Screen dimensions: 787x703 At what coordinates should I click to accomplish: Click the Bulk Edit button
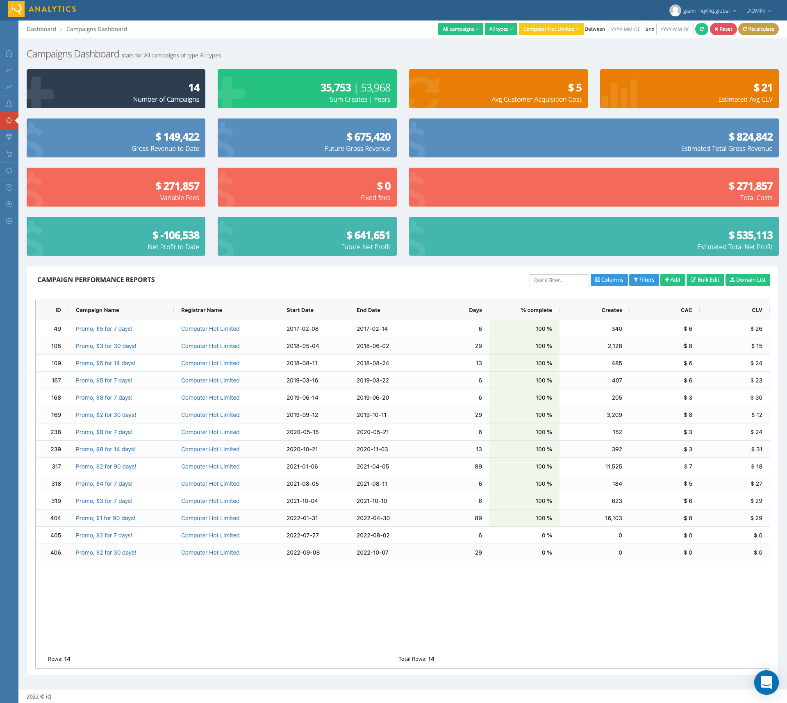point(705,280)
